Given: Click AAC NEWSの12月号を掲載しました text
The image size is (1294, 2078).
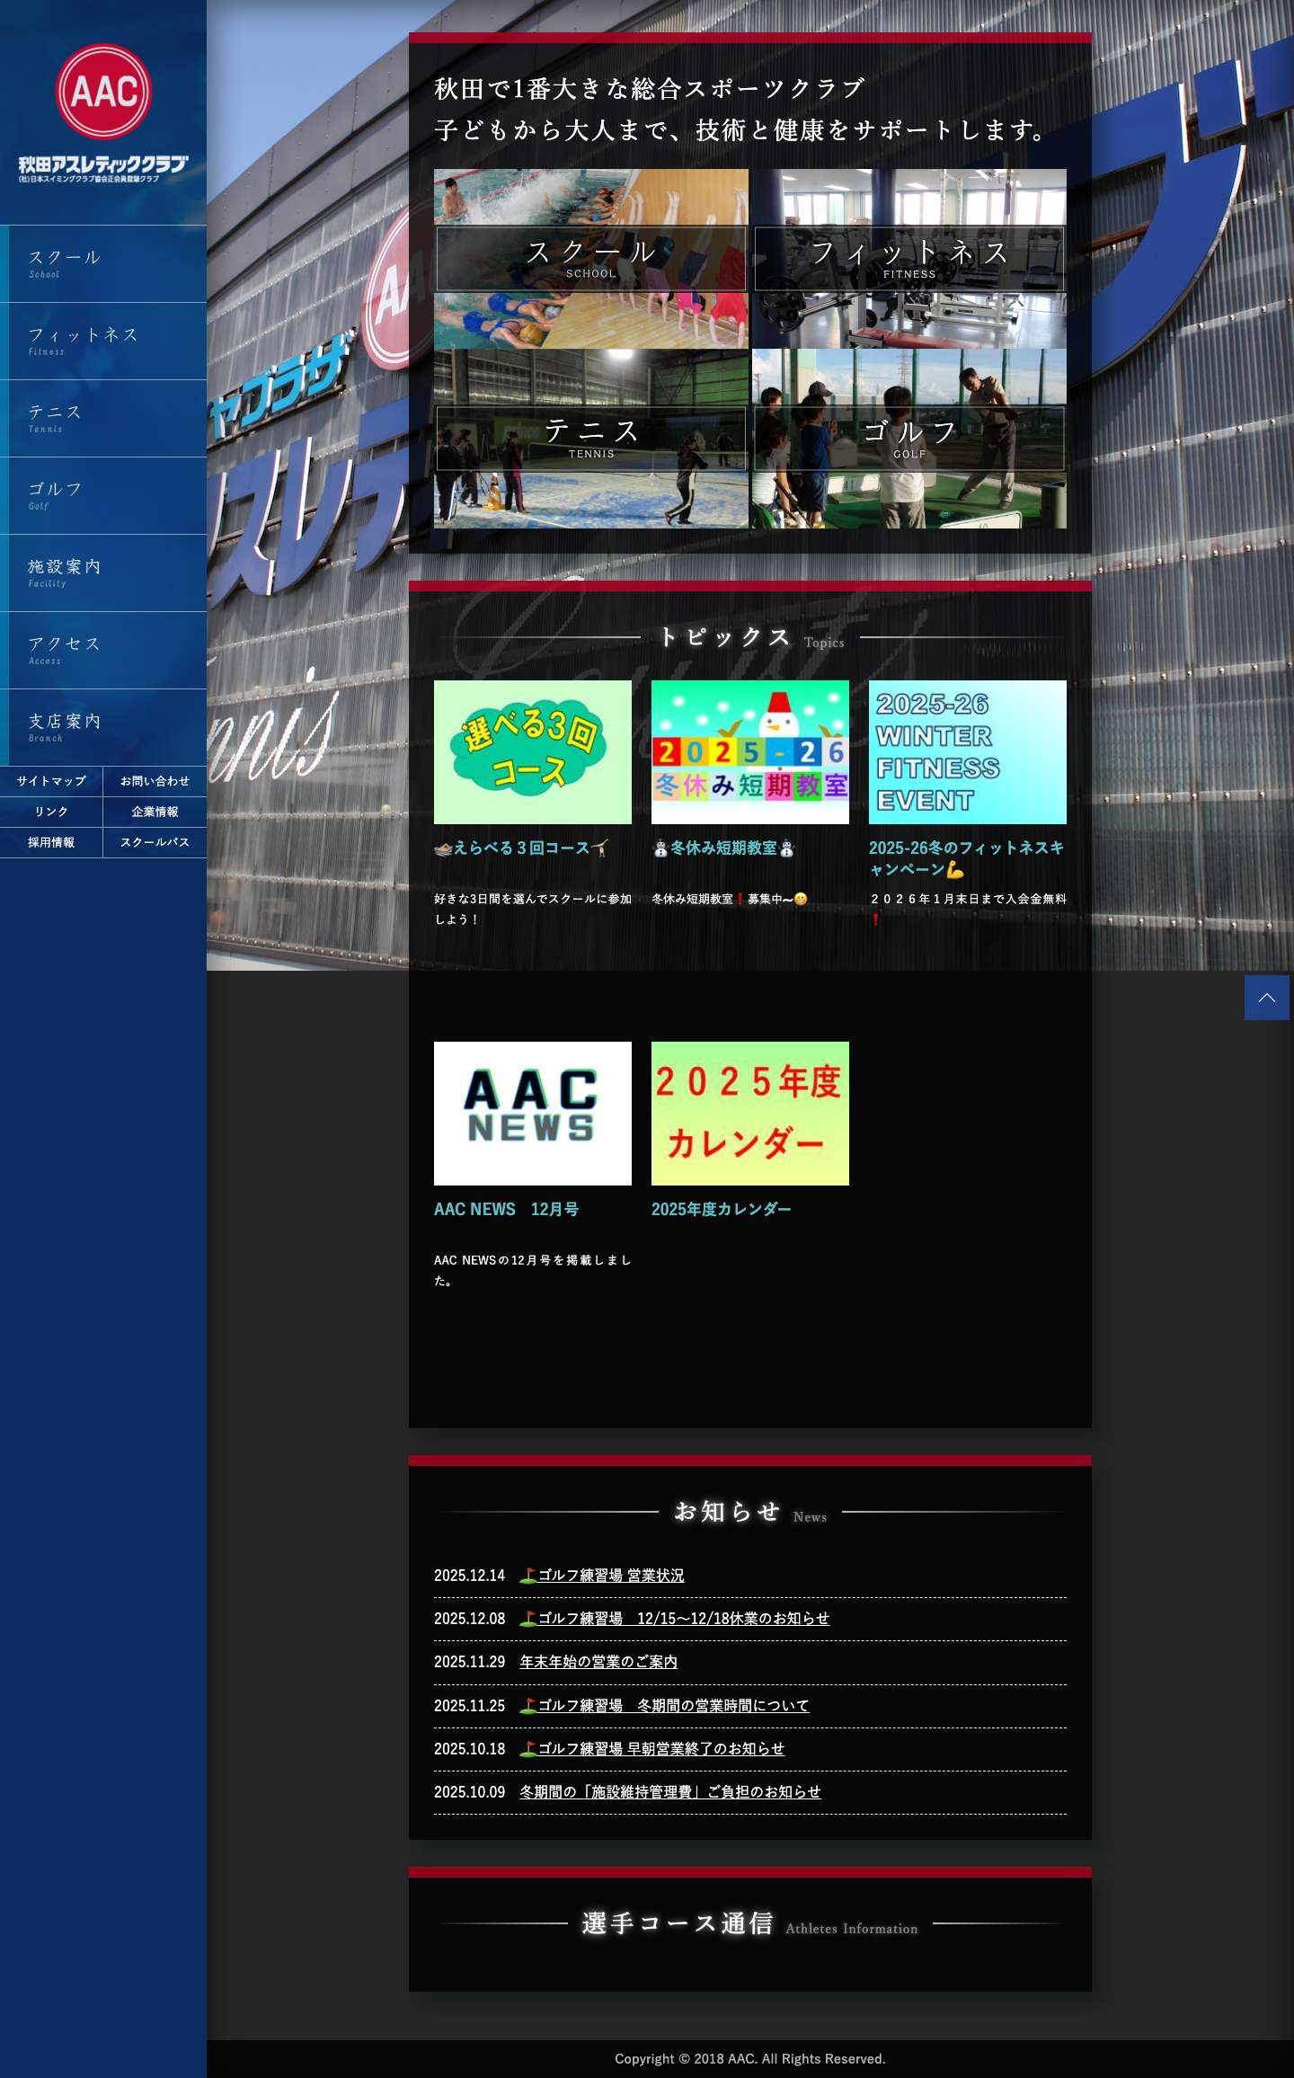Looking at the screenshot, I should [533, 1270].
